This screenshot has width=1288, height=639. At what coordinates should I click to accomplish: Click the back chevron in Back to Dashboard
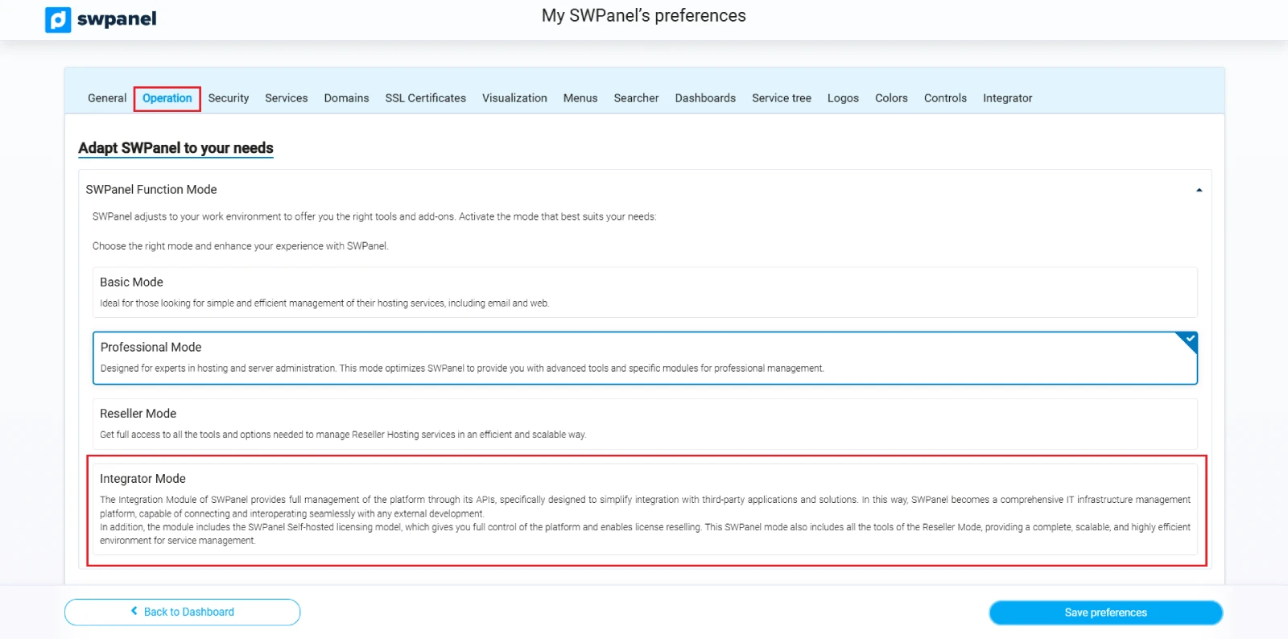click(134, 611)
